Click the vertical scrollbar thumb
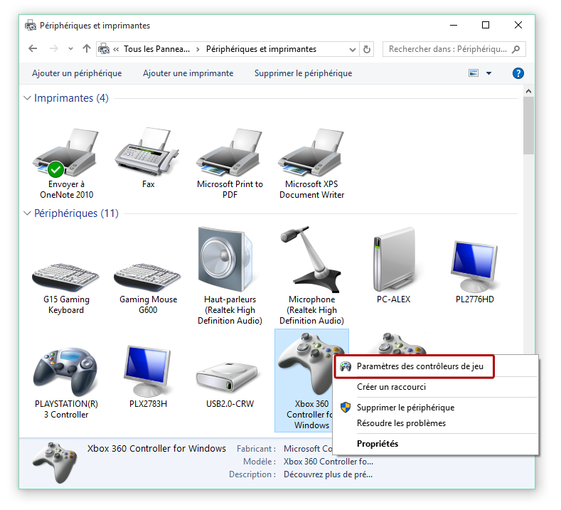561x510 pixels. point(528,125)
